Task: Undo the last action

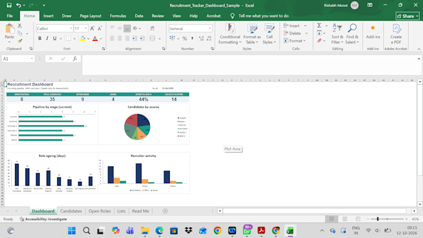Action: pos(18,5)
